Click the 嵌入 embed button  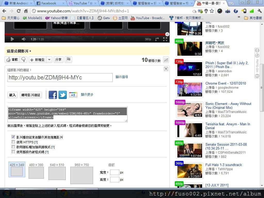tap(12, 95)
